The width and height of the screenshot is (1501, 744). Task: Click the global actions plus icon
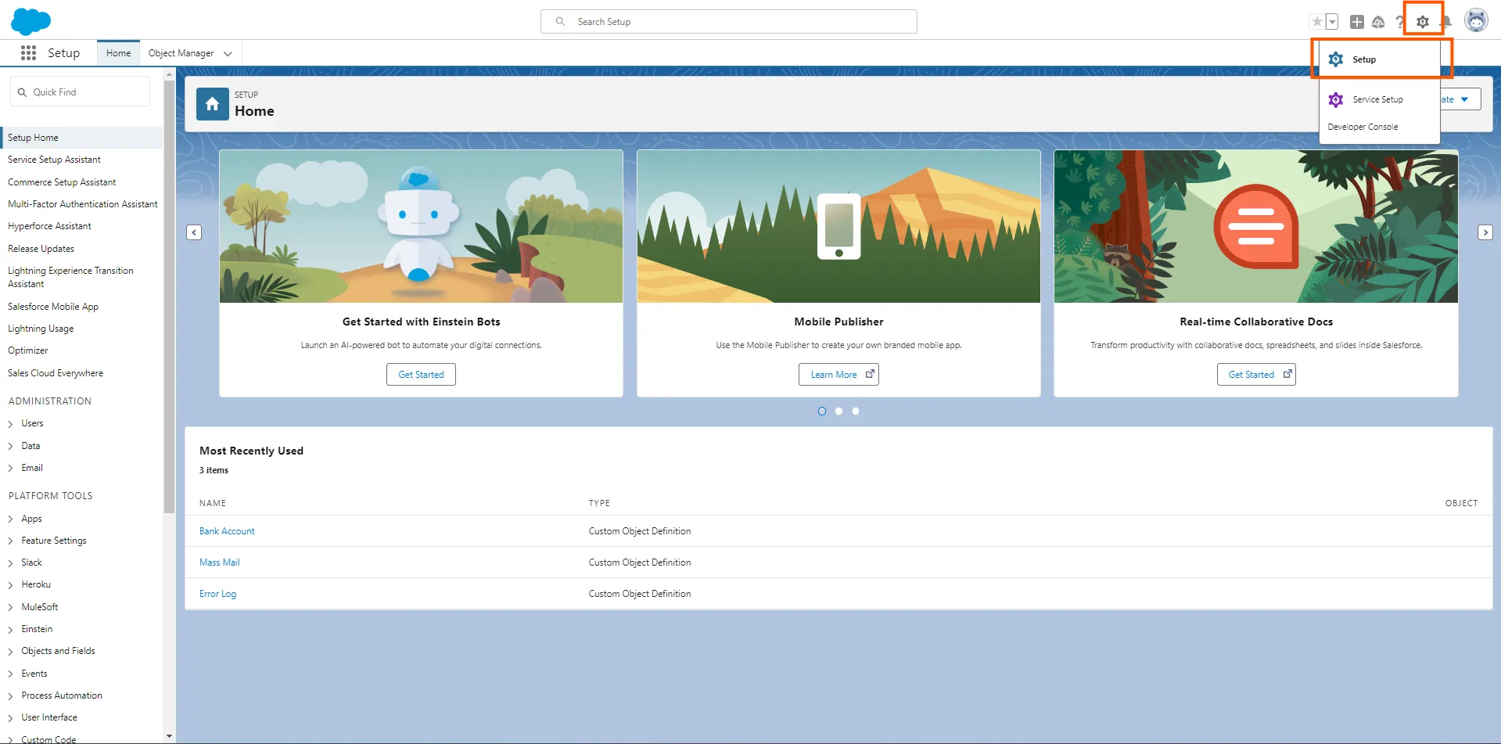tap(1357, 22)
